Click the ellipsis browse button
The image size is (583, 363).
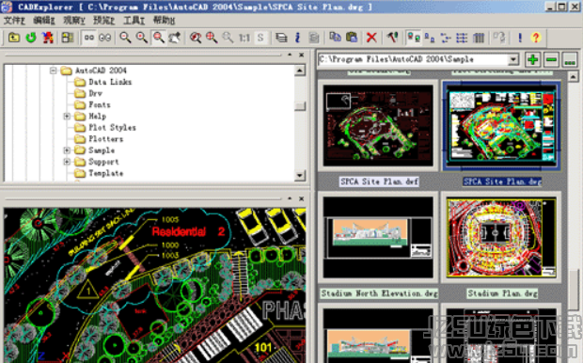pyautogui.click(x=570, y=59)
